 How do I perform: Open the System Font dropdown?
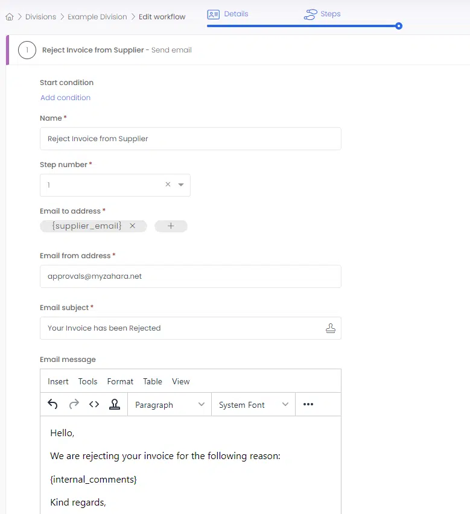coord(253,405)
